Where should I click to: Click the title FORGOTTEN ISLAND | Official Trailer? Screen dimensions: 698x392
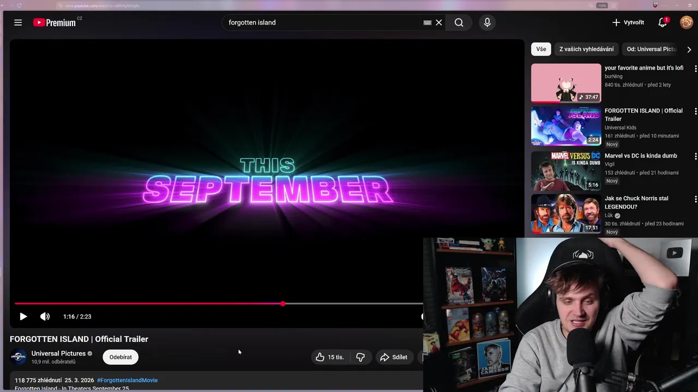(79, 339)
